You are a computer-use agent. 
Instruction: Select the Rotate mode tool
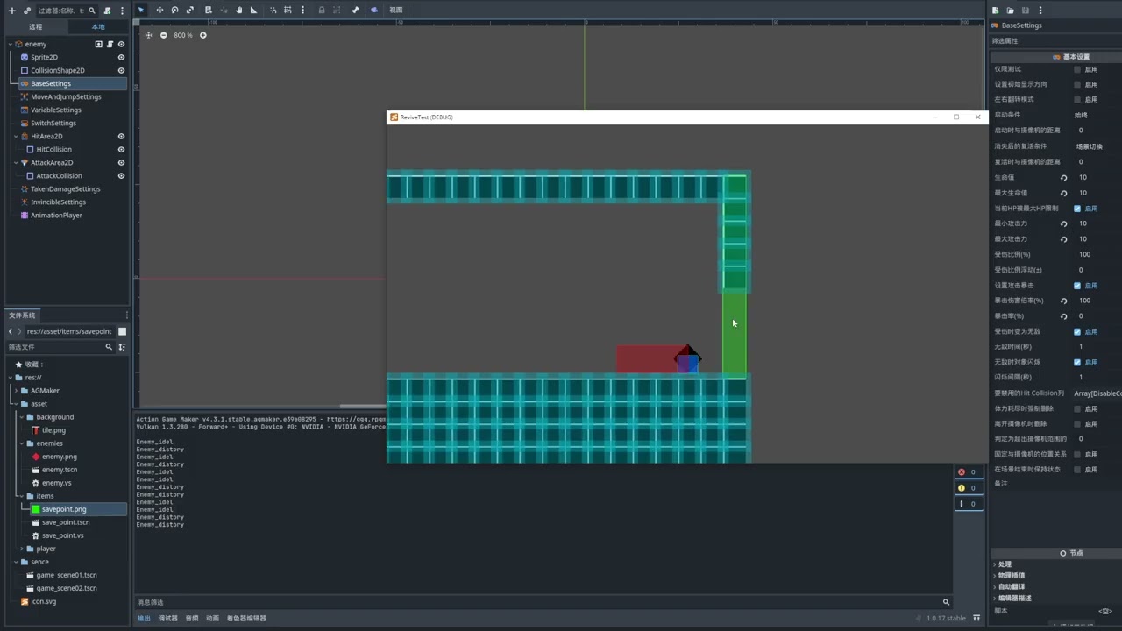click(x=174, y=10)
